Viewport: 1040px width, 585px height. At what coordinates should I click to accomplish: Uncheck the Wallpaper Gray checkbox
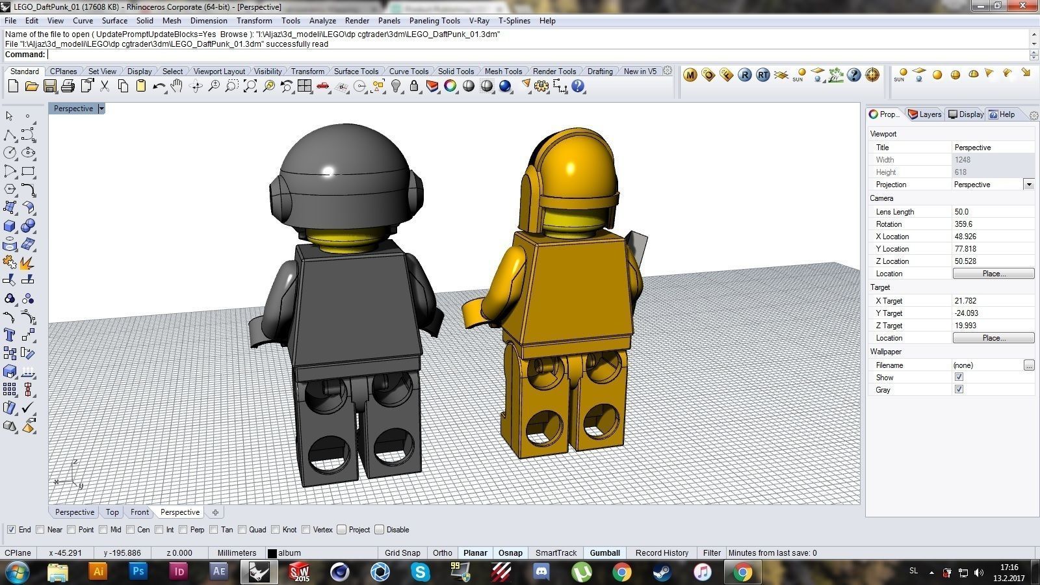click(x=959, y=389)
